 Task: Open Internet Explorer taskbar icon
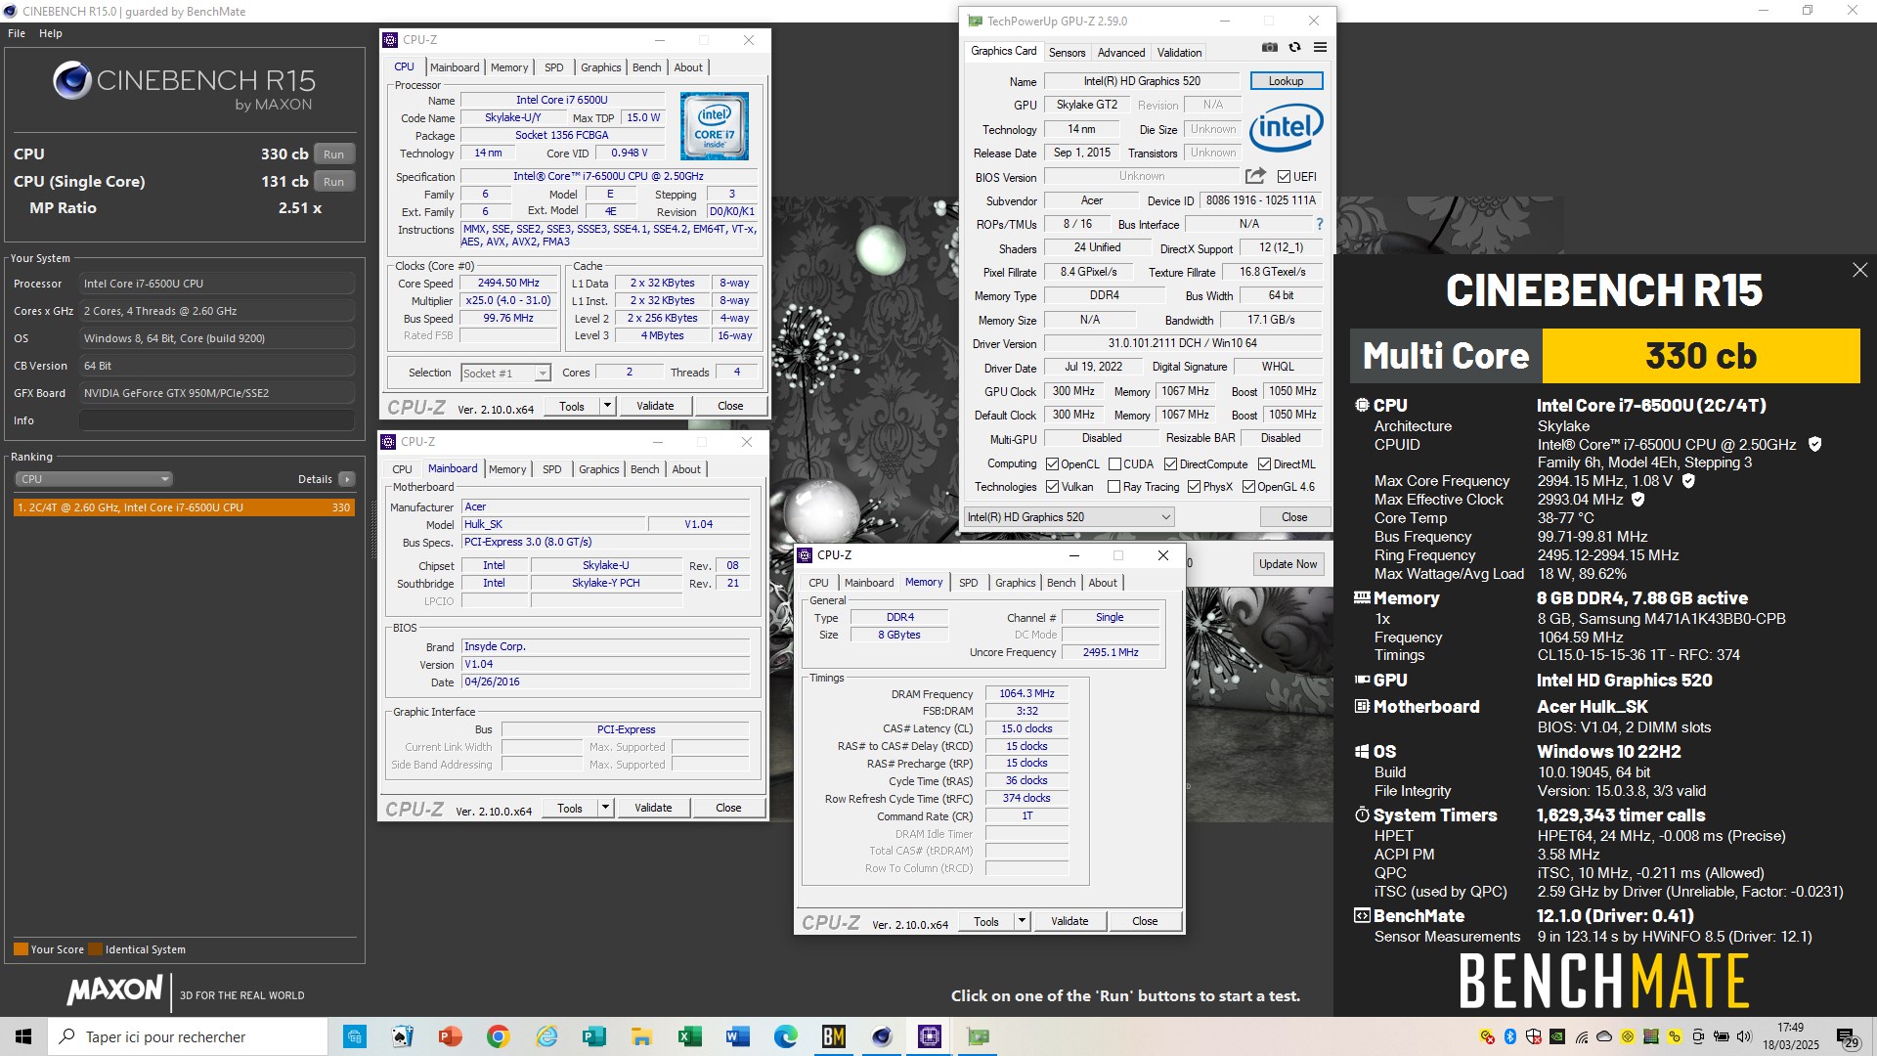546,1036
